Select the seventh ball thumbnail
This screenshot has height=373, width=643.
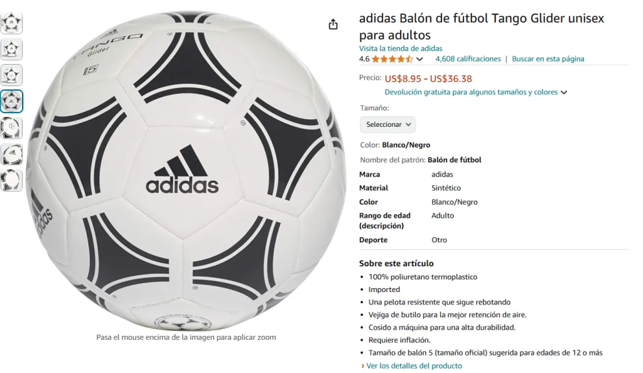click(x=11, y=180)
